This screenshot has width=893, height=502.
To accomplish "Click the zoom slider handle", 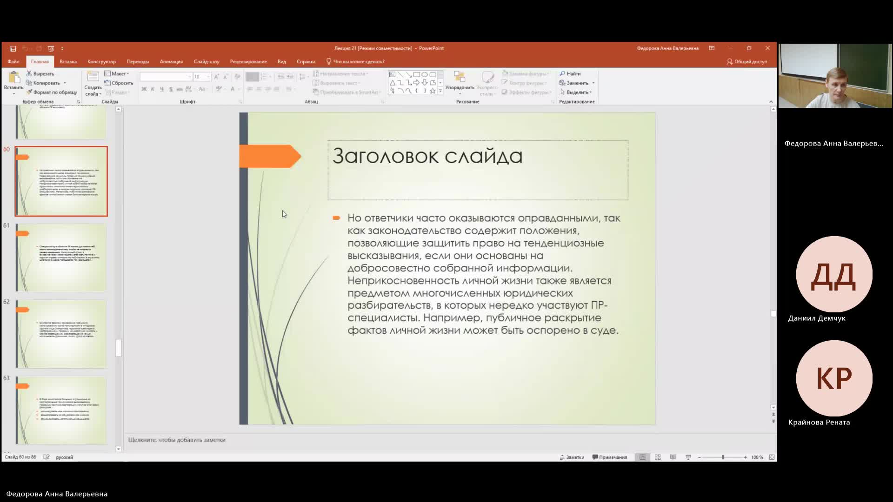I will click(723, 457).
